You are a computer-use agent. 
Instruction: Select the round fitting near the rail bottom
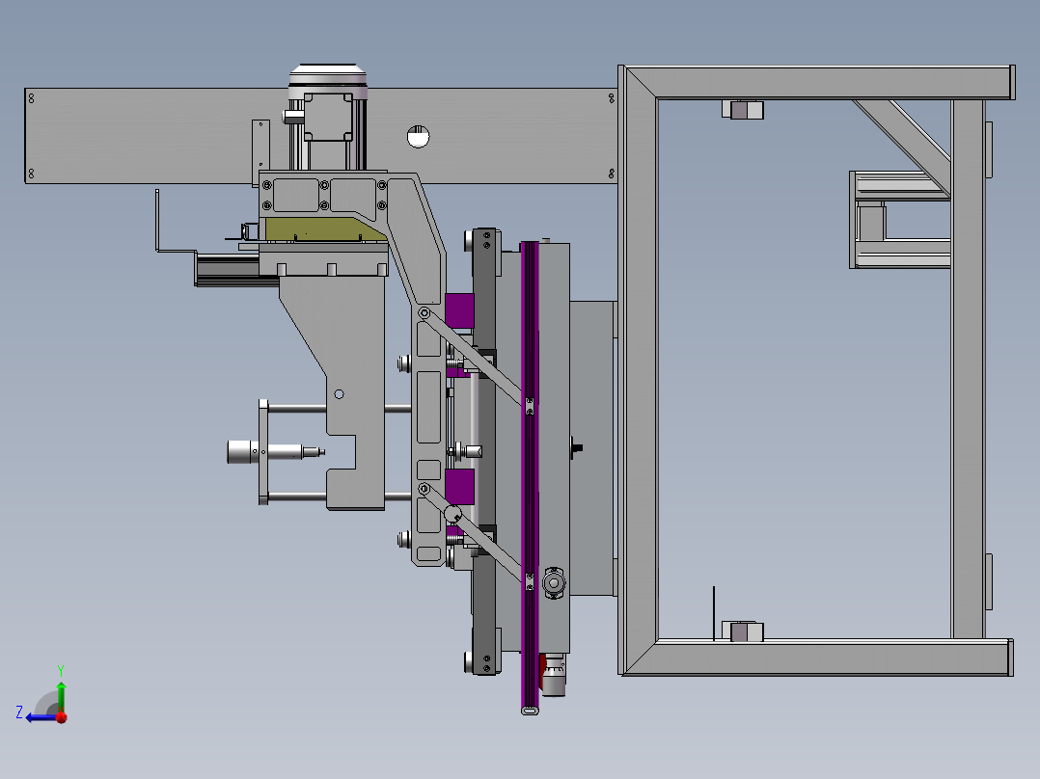click(553, 583)
